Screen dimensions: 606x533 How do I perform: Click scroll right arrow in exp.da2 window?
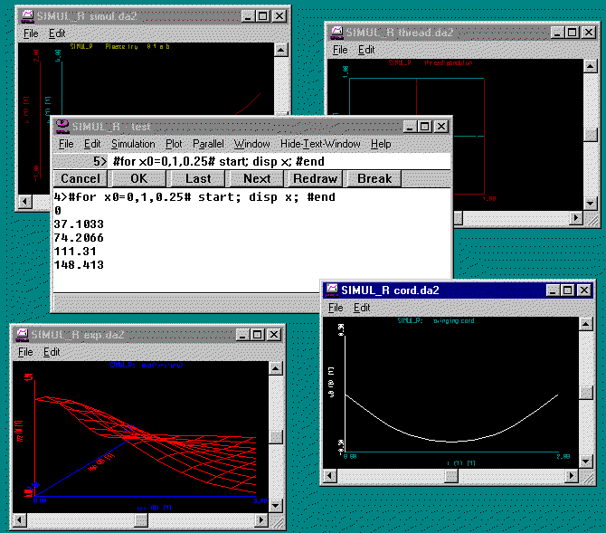pyautogui.click(x=261, y=519)
